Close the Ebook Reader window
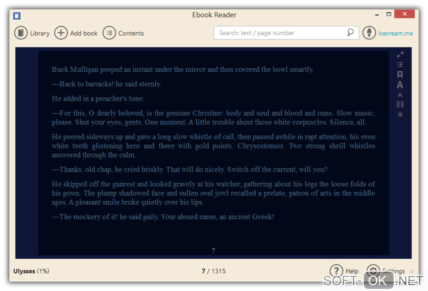The width and height of the screenshot is (428, 291). coord(405,14)
